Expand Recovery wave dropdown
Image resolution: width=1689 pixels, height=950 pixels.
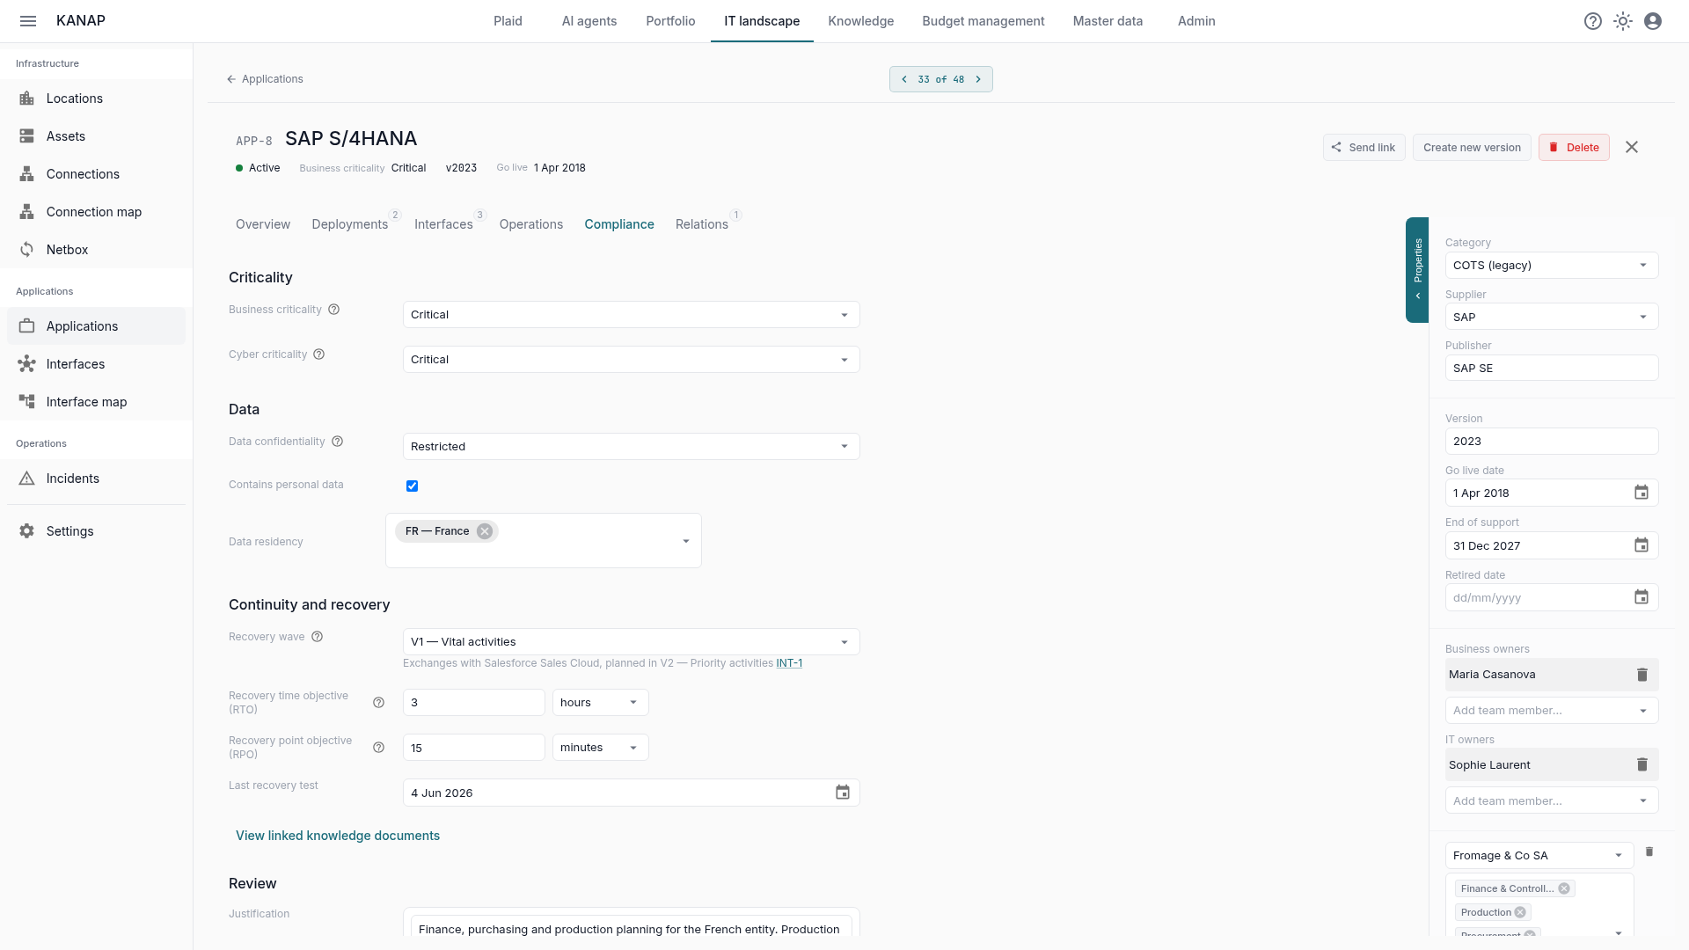(x=632, y=642)
